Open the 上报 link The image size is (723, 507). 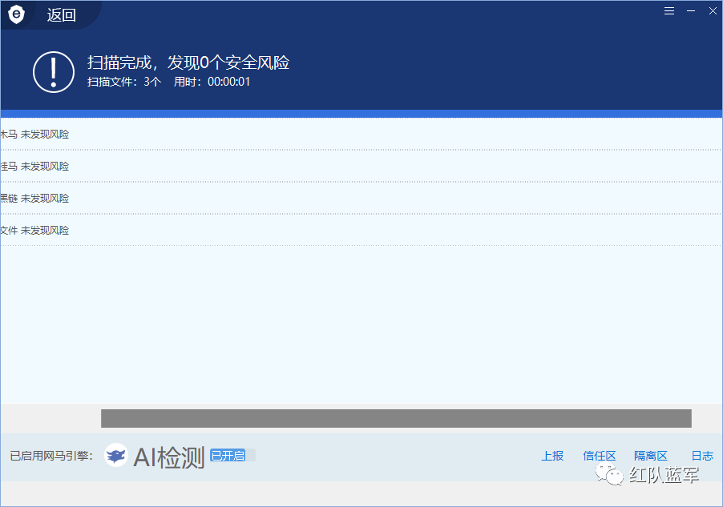(x=552, y=456)
